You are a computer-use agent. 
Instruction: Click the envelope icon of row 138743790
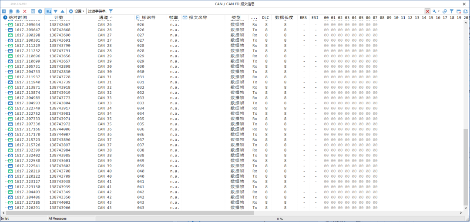point(10,46)
